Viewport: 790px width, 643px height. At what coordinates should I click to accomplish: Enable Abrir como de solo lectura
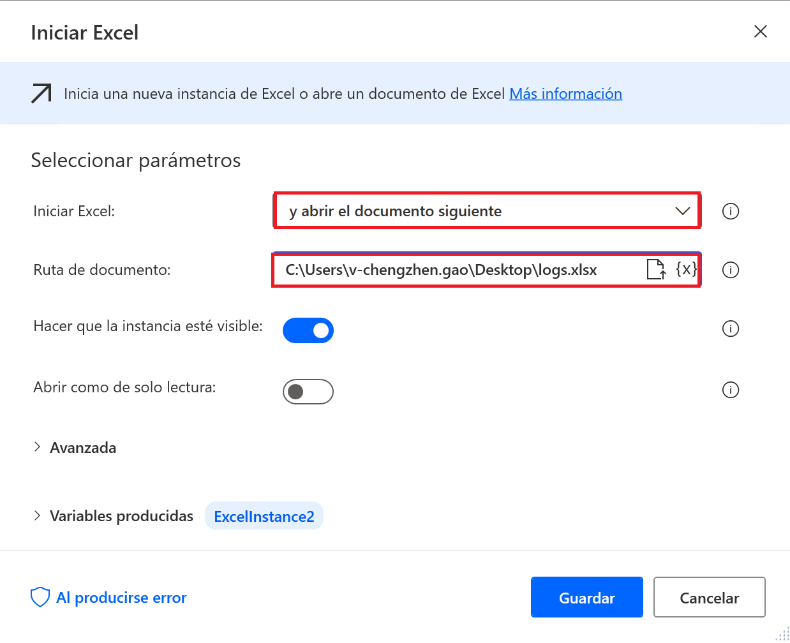click(x=308, y=391)
